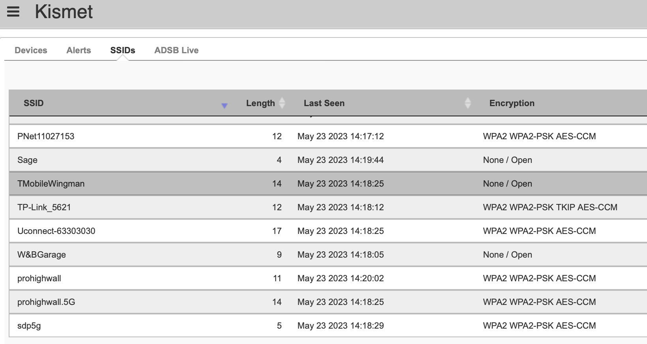The height and width of the screenshot is (344, 647).
Task: Select the Sage SSID row
Action: [x=328, y=160]
